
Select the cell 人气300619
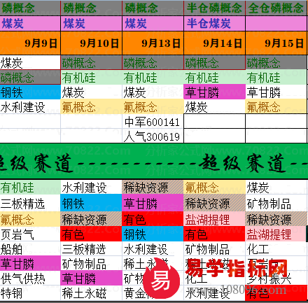coord(153,136)
